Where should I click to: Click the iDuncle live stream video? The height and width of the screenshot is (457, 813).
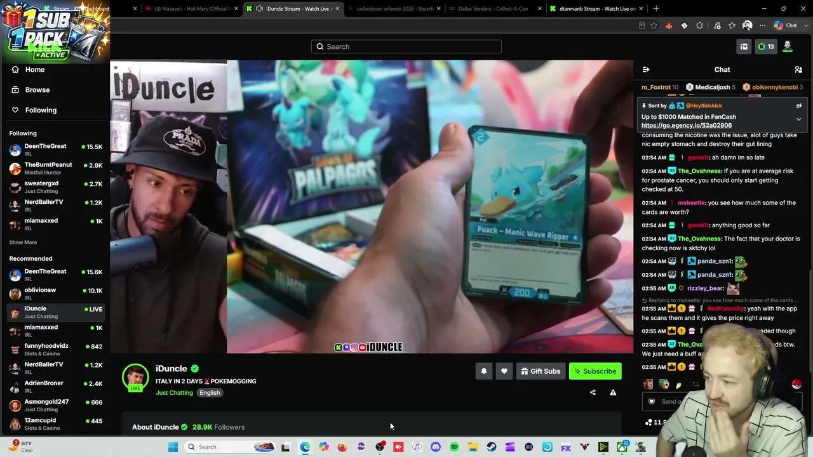point(372,207)
